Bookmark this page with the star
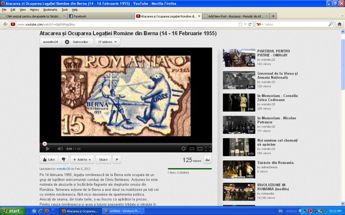 point(240,24)
